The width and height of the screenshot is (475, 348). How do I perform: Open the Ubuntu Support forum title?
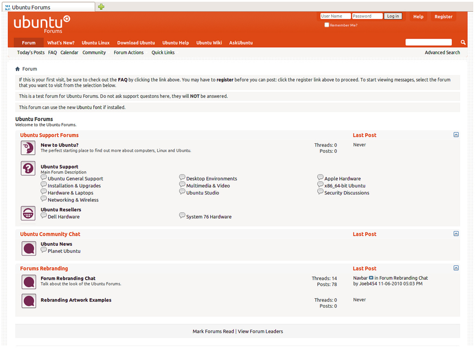click(x=59, y=167)
